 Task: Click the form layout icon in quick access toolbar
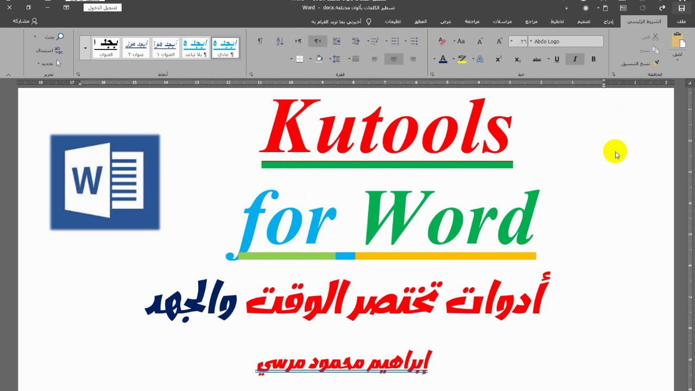(623, 8)
